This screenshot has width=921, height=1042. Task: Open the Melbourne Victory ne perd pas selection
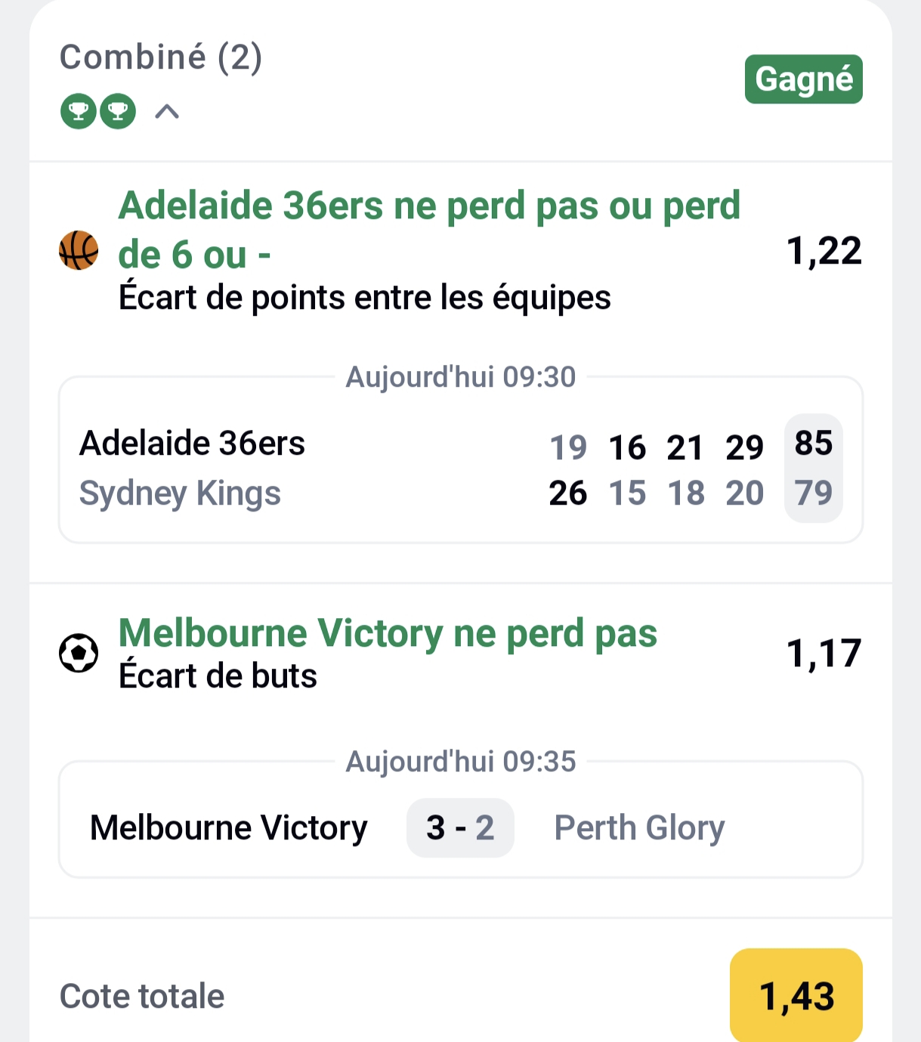pos(388,633)
